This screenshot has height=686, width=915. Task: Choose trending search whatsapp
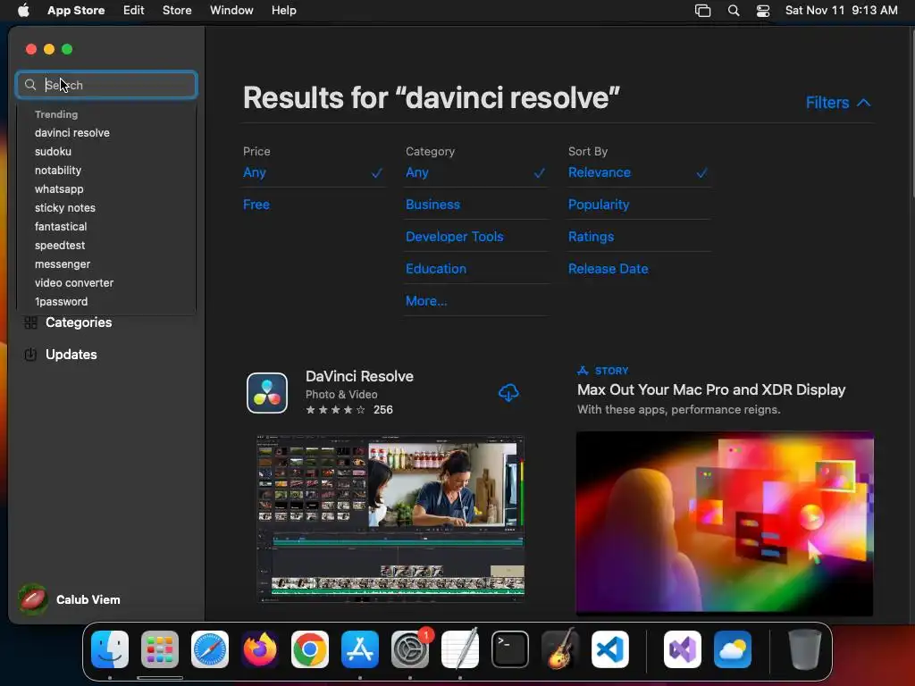[59, 189]
